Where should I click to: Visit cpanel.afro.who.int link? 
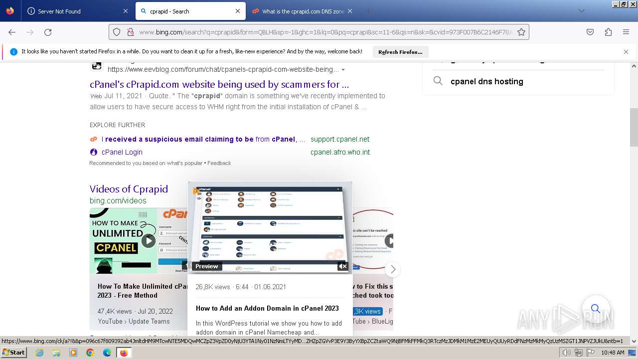[340, 152]
